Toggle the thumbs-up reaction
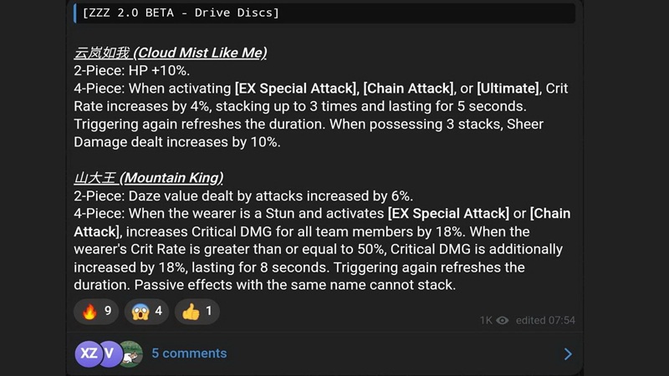Screen dimensions: 669x376 click(197, 312)
